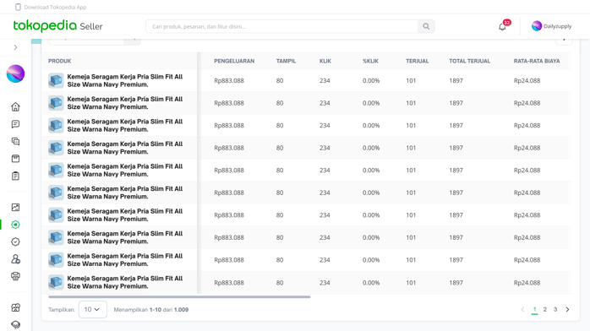Click the first product thumbnail image
This screenshot has height=331, width=590.
tap(56, 80)
